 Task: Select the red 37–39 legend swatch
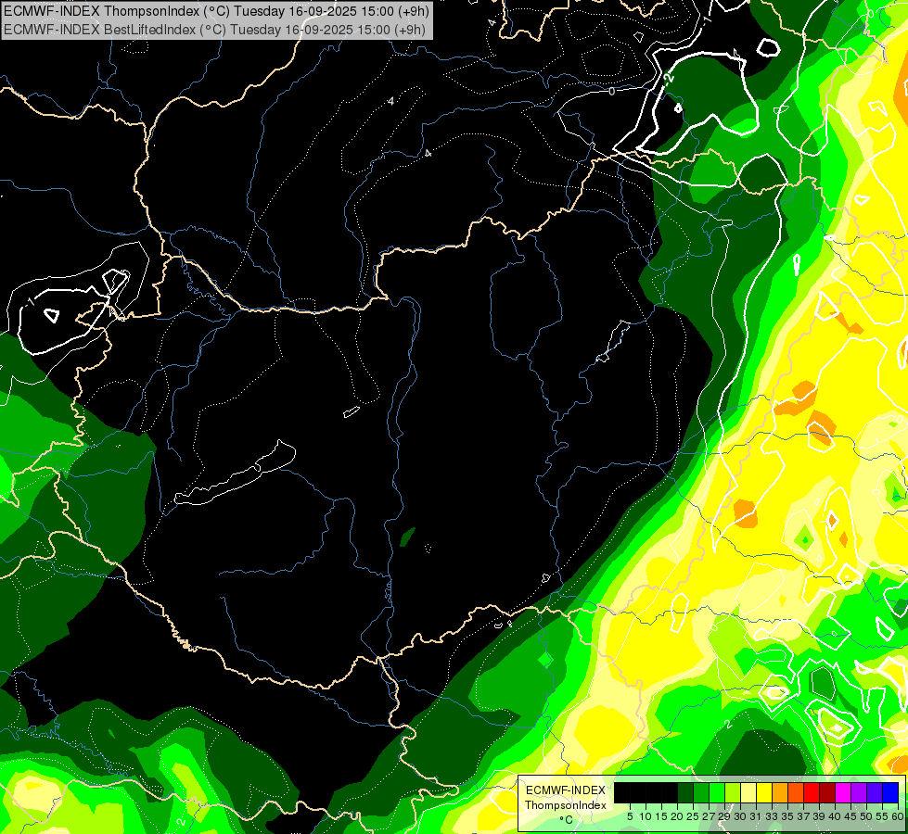coord(812,792)
